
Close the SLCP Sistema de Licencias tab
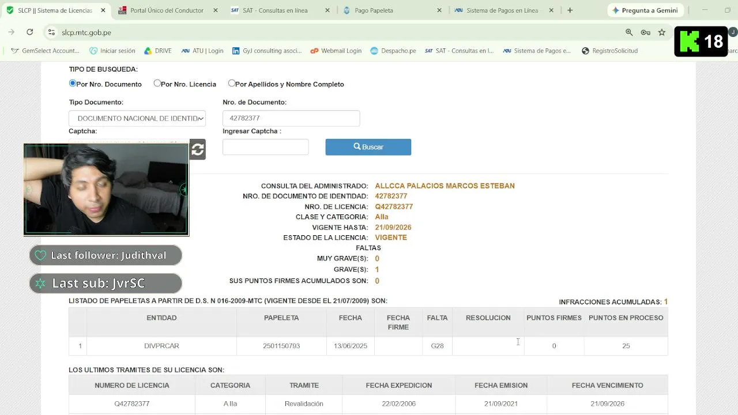point(103,10)
